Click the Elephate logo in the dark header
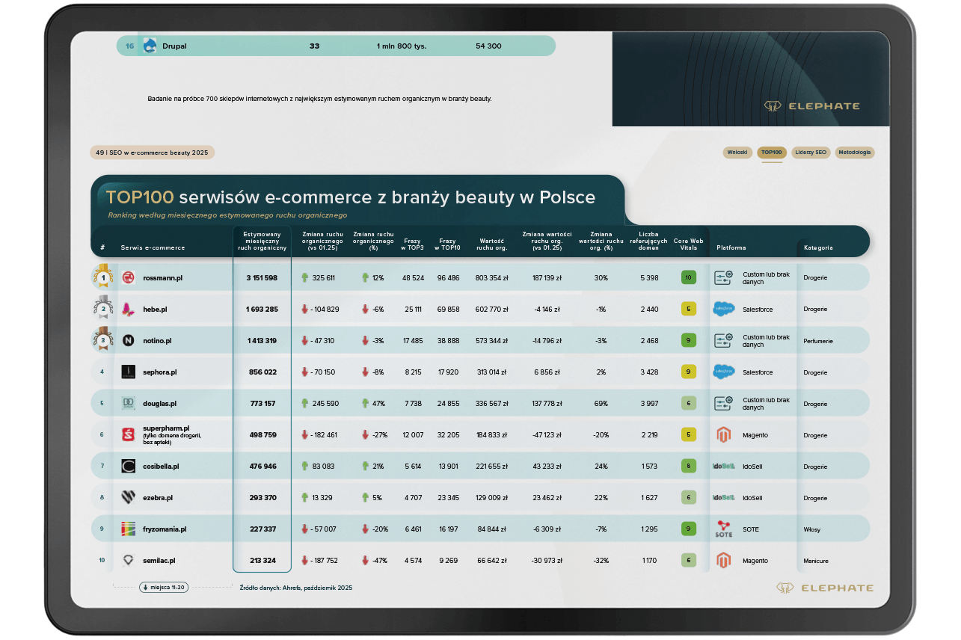 click(811, 106)
